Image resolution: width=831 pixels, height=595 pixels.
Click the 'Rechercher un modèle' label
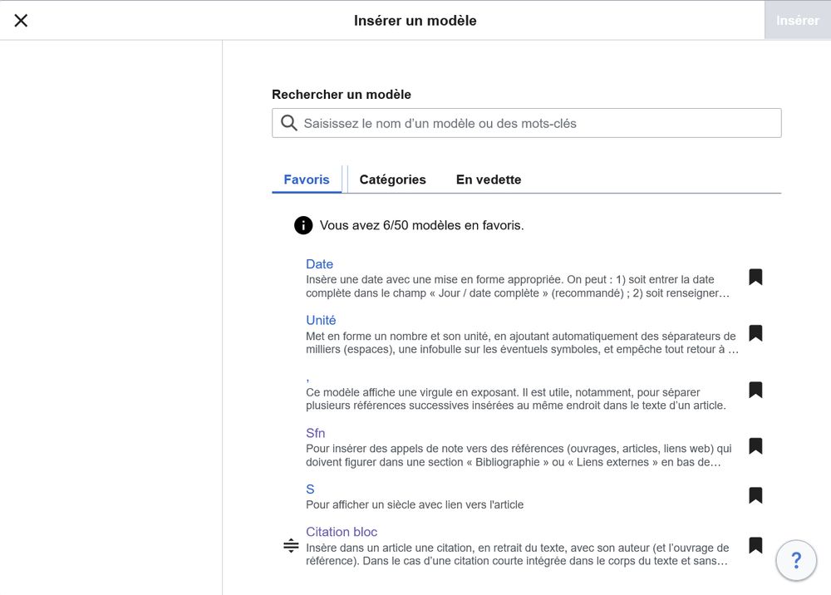(x=342, y=94)
